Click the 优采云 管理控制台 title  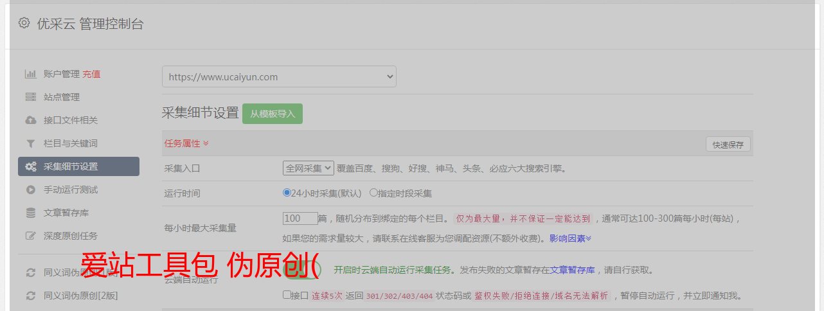pos(90,24)
